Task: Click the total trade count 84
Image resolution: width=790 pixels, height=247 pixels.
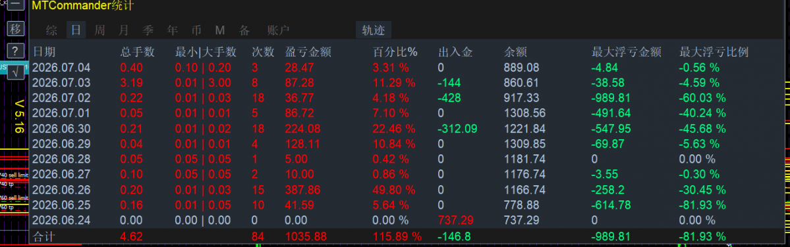Action: click(258, 236)
